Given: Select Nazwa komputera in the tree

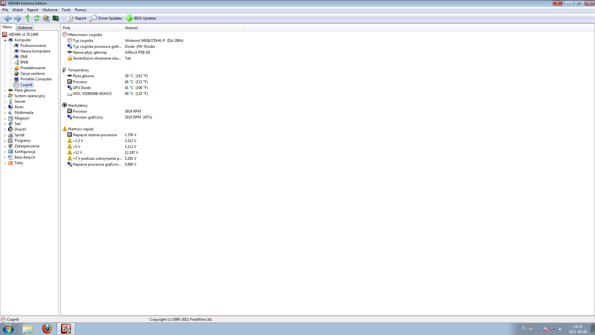Looking at the screenshot, I should tap(35, 51).
